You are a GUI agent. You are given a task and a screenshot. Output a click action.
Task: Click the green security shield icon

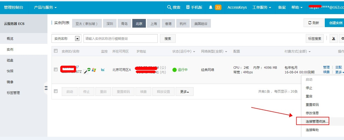(89, 70)
